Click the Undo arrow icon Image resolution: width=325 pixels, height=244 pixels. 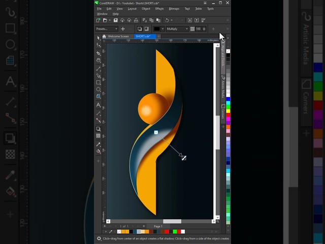167,20
